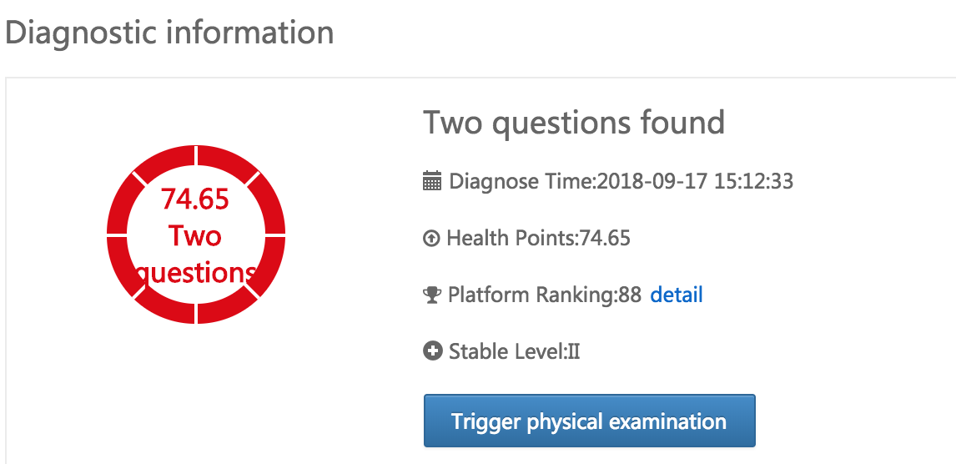Image resolution: width=956 pixels, height=464 pixels.
Task: Click the plus icon beside Stable Level
Action: [432, 351]
